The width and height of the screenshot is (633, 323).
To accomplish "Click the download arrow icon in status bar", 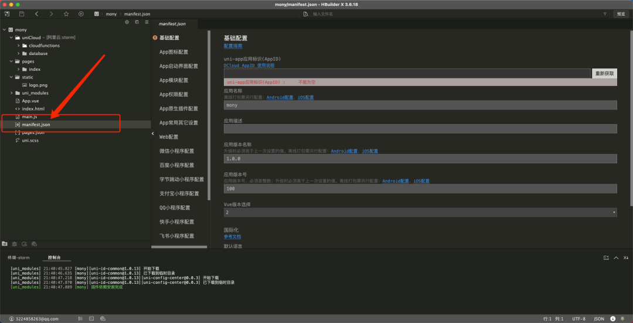I will (613, 318).
